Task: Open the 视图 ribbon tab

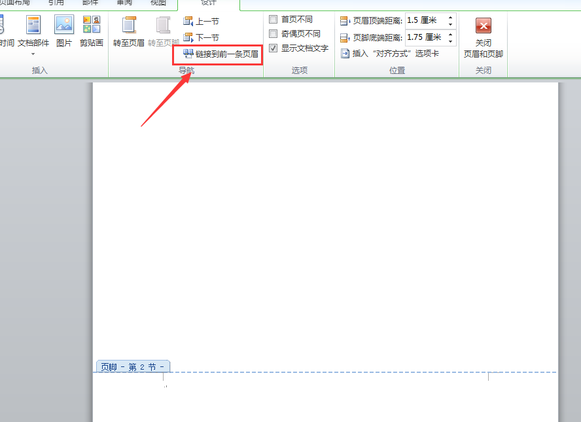Action: pos(158,3)
